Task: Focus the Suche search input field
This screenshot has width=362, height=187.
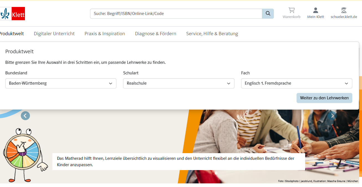Action: pos(176,14)
